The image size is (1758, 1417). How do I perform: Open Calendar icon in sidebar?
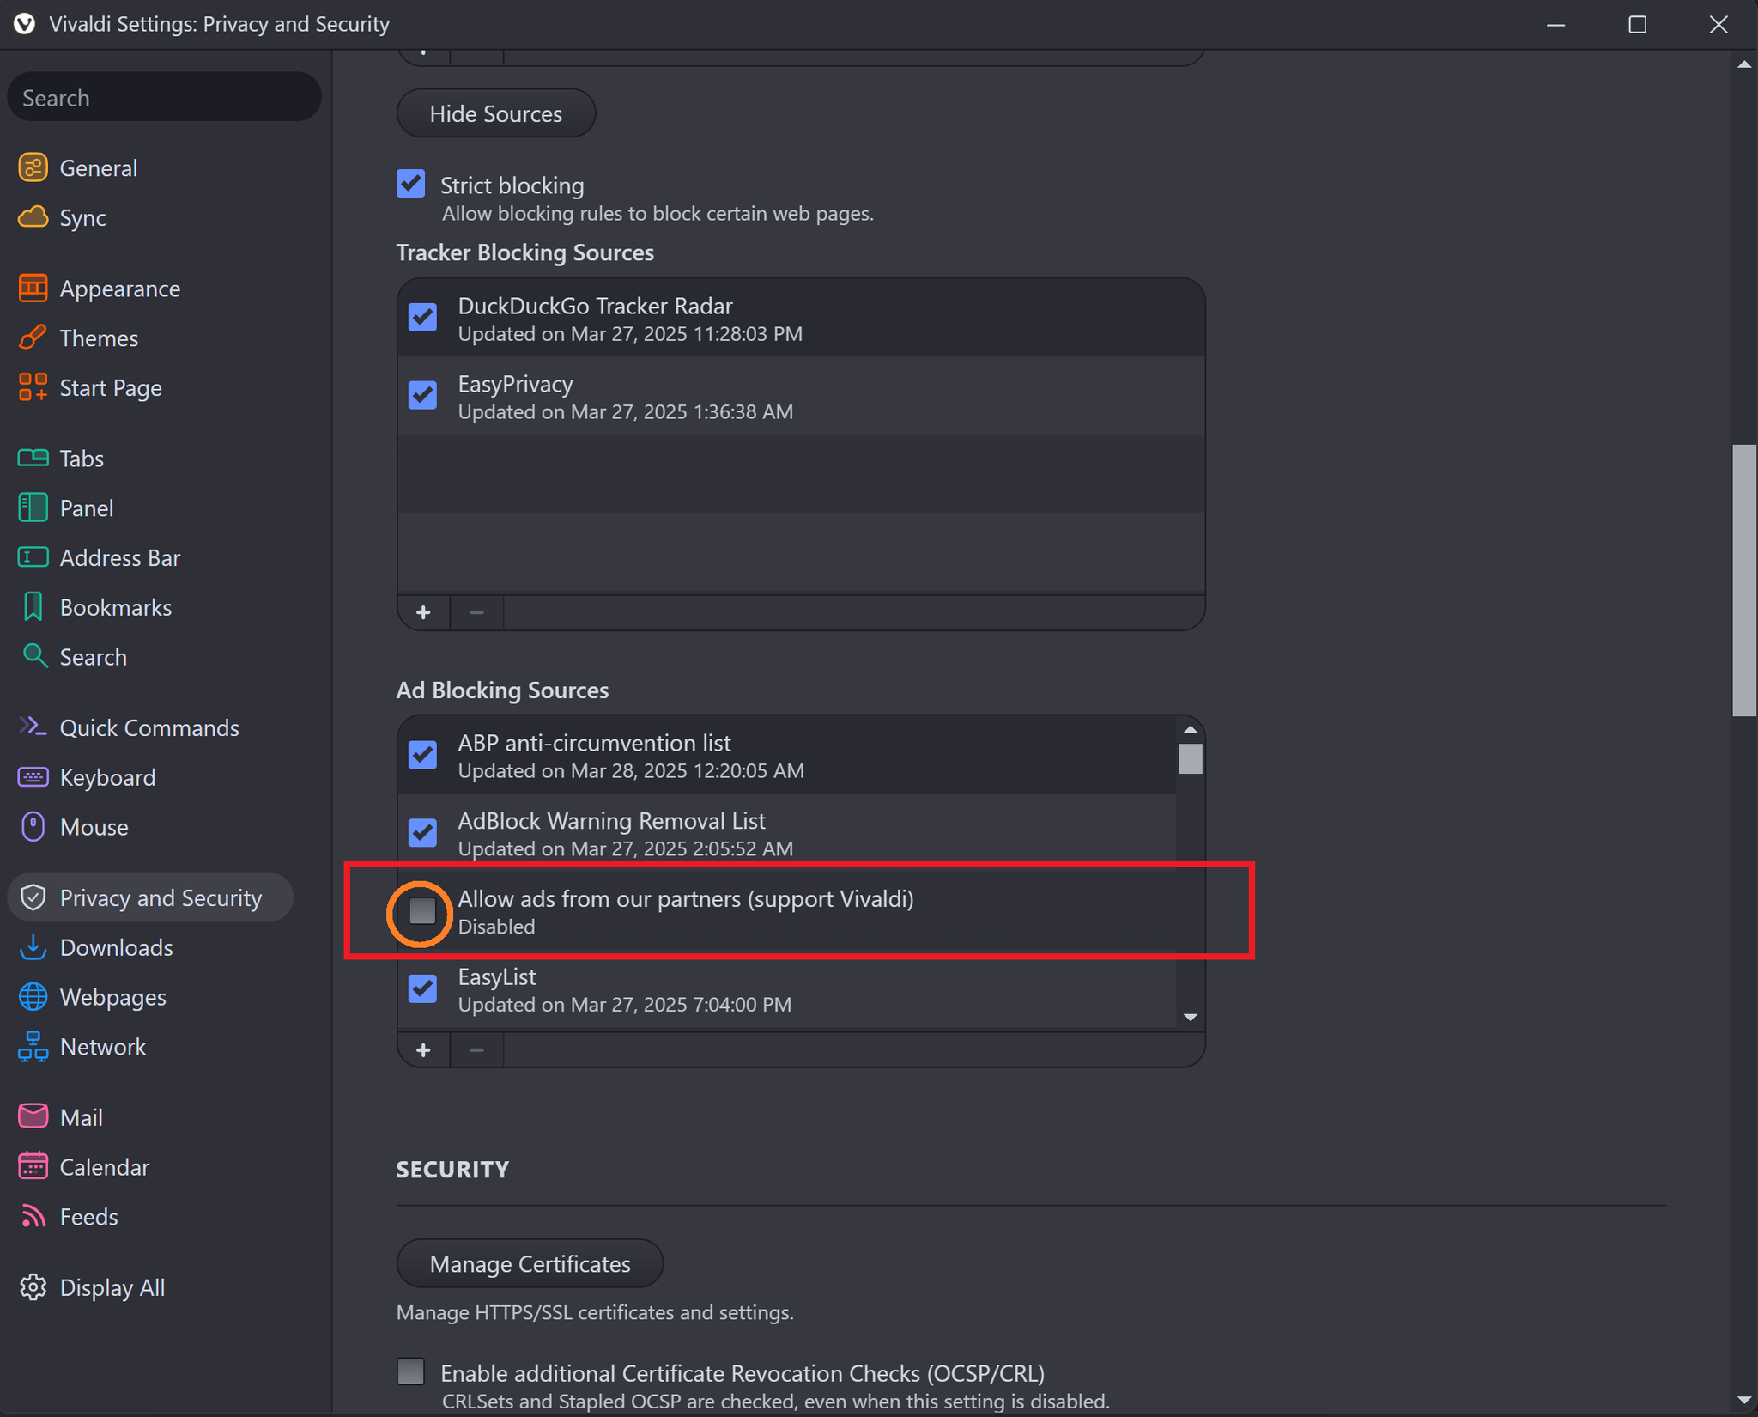click(x=33, y=1166)
